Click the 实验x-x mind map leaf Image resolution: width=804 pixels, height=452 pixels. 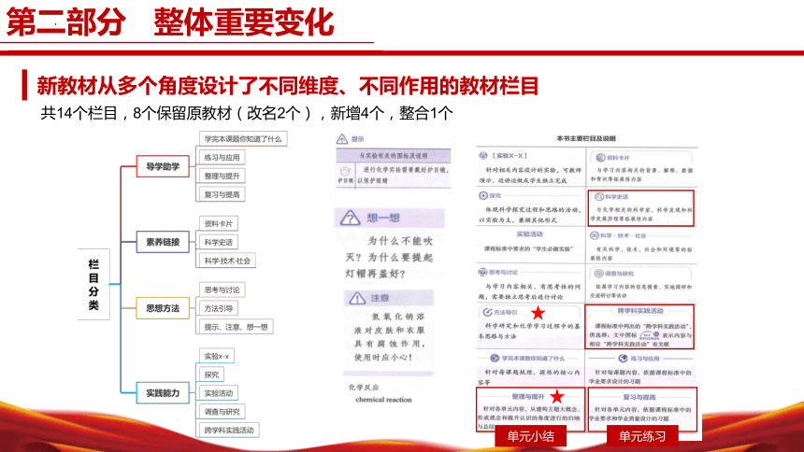point(216,356)
